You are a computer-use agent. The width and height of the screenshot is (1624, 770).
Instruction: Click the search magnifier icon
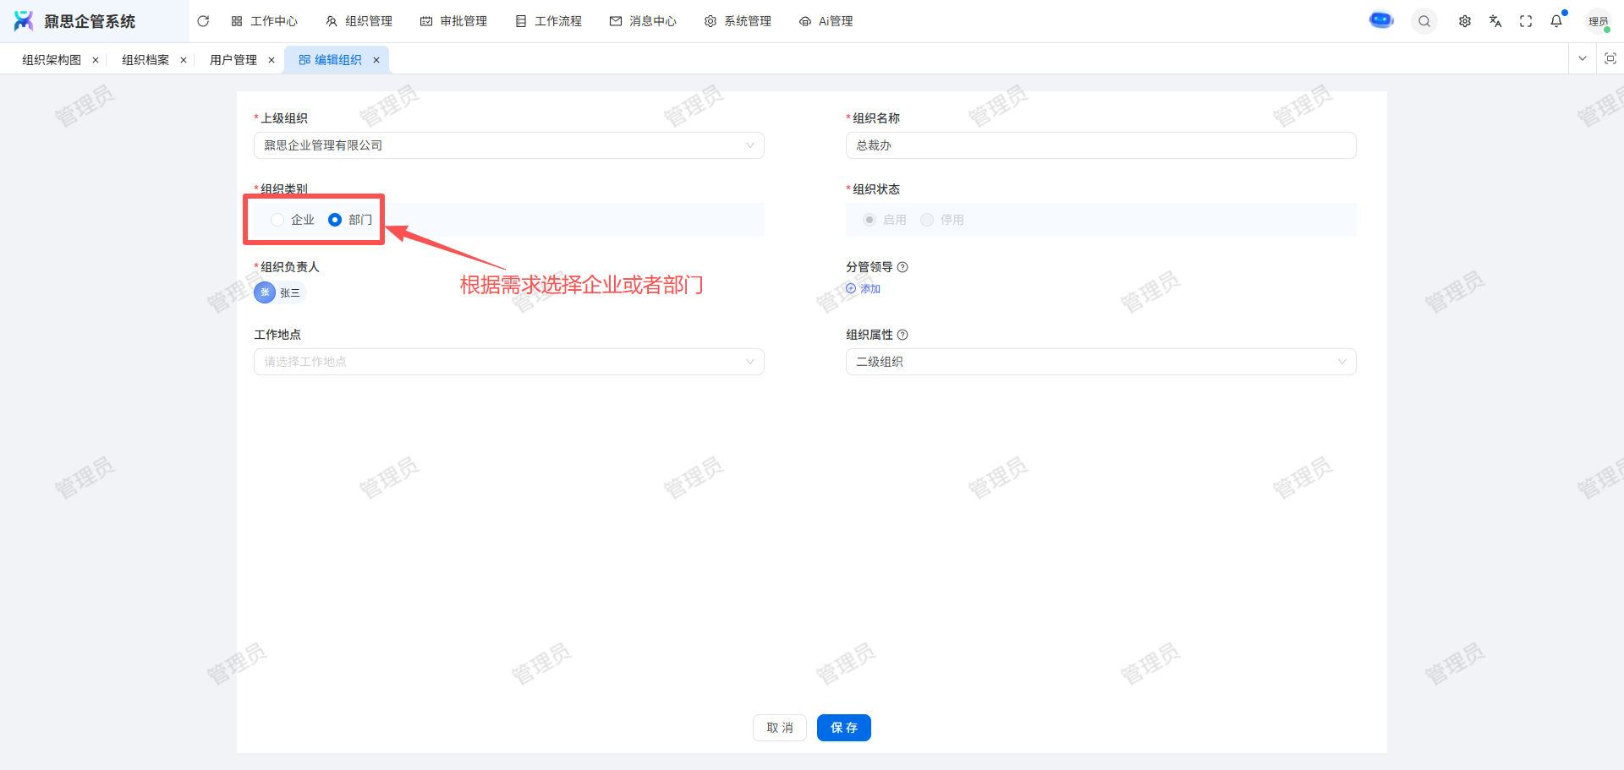pyautogui.click(x=1424, y=21)
